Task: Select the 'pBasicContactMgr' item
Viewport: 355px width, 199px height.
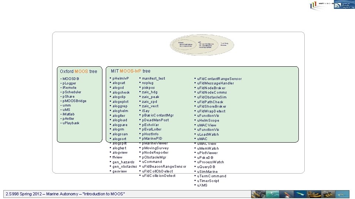Action: pos(158,115)
